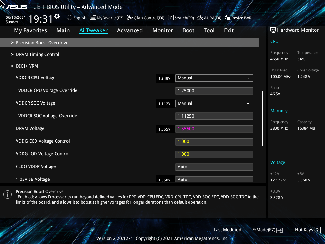Click the Last Modified button

228,230
